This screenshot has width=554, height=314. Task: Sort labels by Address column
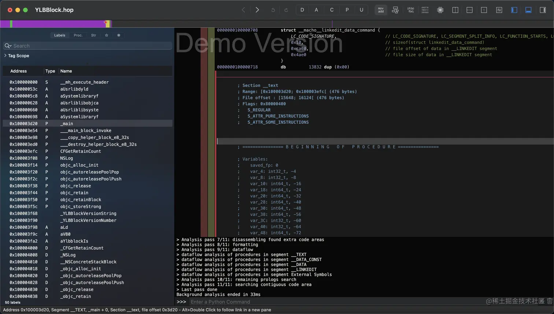pyautogui.click(x=18, y=71)
